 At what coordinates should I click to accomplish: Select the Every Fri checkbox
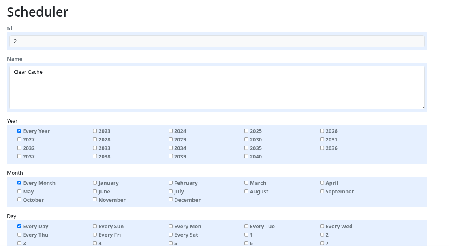[95, 235]
